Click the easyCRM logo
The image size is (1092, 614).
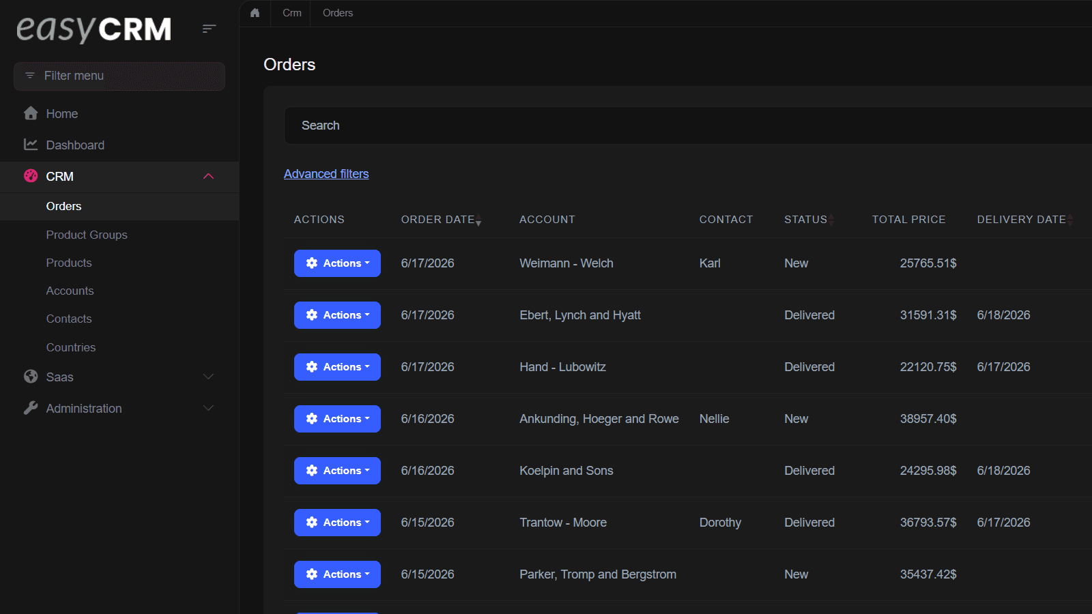pyautogui.click(x=94, y=29)
